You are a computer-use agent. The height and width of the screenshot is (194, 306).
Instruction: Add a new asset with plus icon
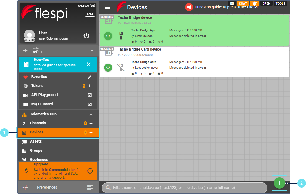(91, 142)
